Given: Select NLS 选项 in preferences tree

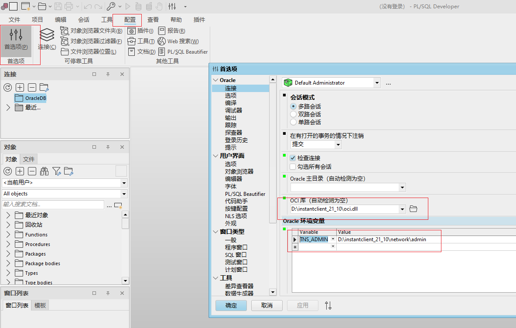Looking at the screenshot, I should point(236,216).
